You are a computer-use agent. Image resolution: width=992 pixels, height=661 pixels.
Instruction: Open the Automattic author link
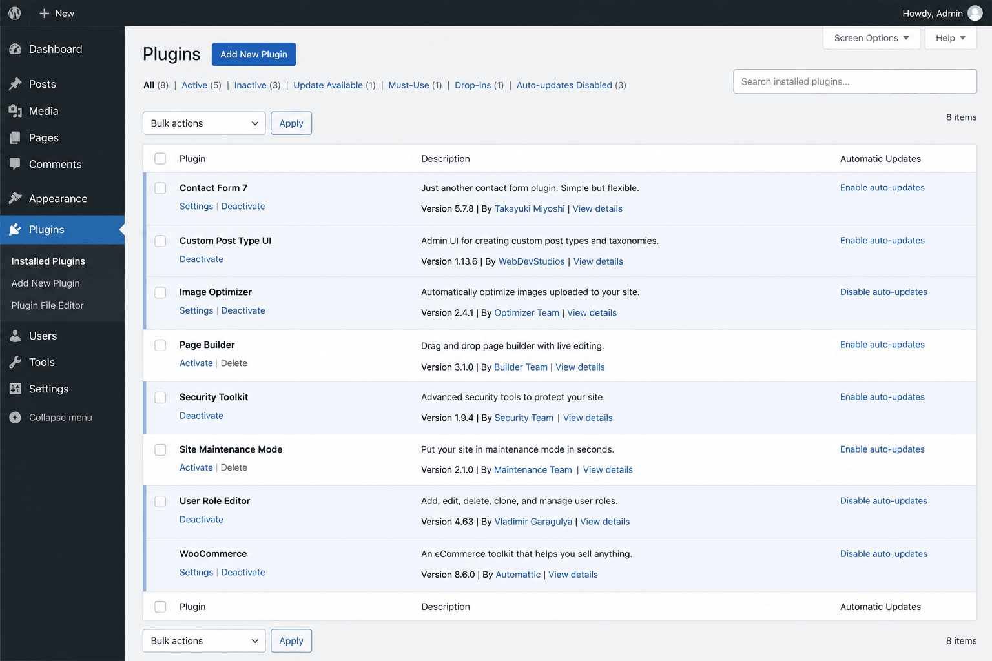[518, 575]
